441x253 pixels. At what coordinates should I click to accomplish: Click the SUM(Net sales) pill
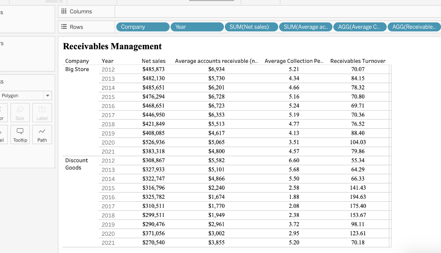252,26
